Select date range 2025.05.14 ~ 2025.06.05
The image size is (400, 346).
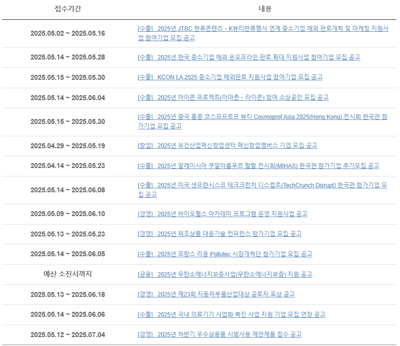[68, 254]
